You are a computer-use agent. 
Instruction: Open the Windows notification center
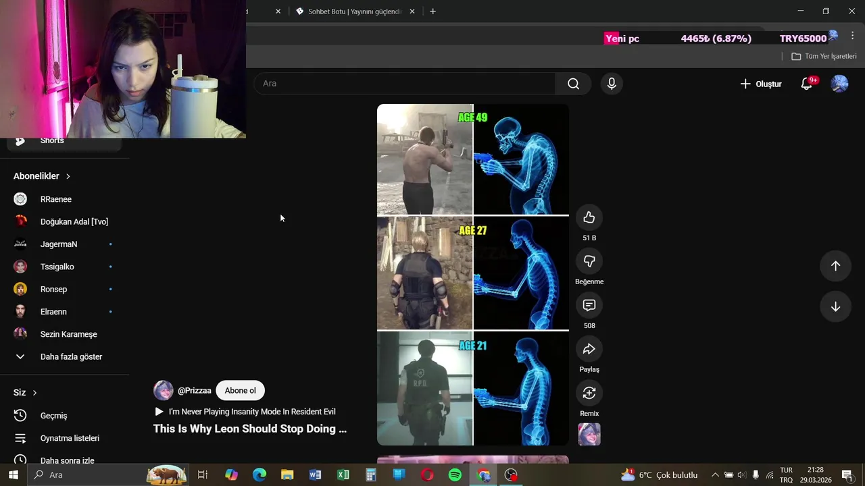click(x=847, y=475)
